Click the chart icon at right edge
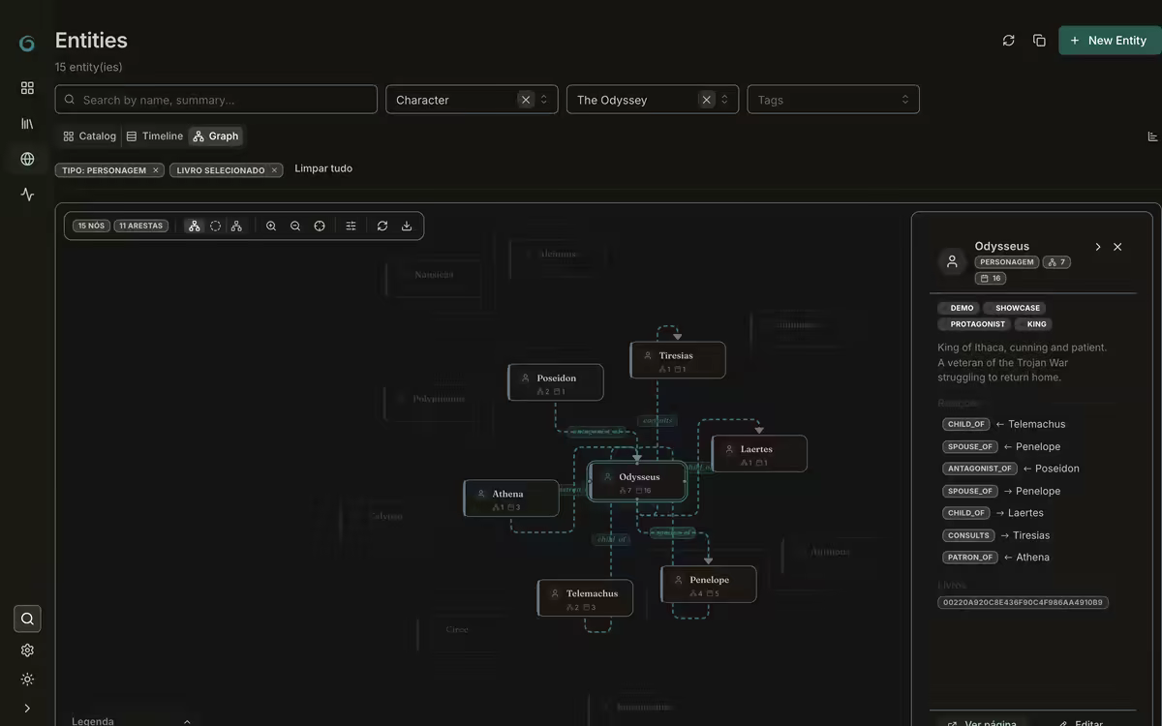Screen dimensions: 1162x726 [x=1152, y=136]
